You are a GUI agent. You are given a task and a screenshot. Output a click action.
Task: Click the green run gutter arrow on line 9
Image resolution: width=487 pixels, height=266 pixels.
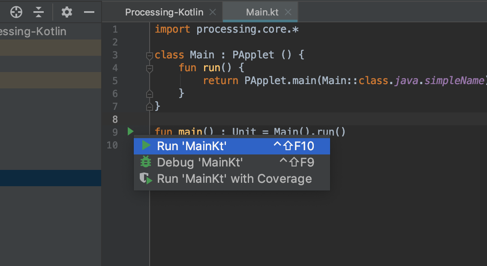coord(130,132)
